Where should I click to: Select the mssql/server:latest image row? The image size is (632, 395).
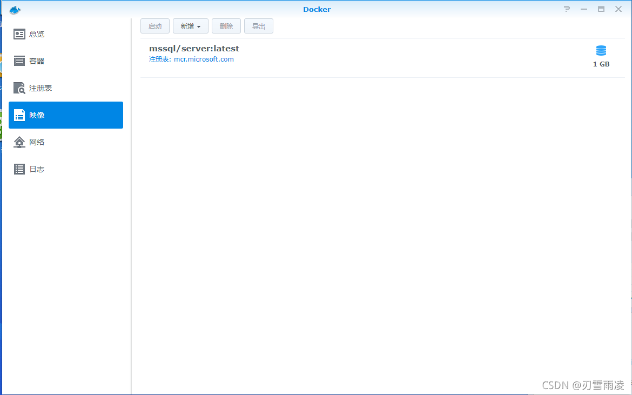coord(382,58)
